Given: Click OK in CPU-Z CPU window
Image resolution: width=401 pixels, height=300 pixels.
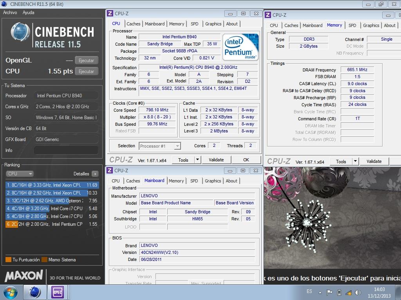Looking at the screenshot, I should pyautogui.click(x=246, y=160).
